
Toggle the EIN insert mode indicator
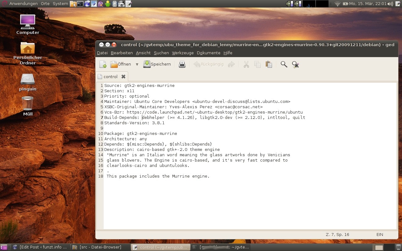[x=380, y=234]
